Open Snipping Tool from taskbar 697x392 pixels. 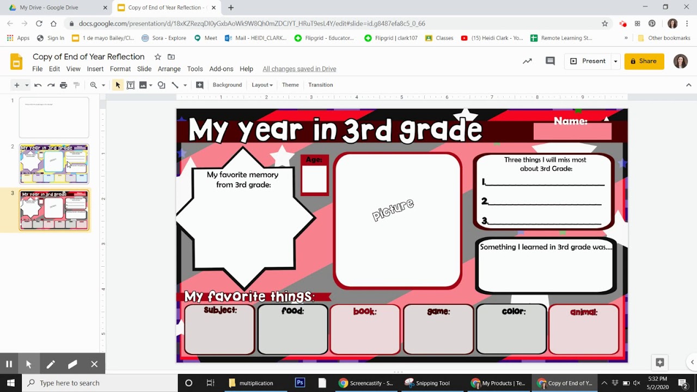(x=427, y=383)
